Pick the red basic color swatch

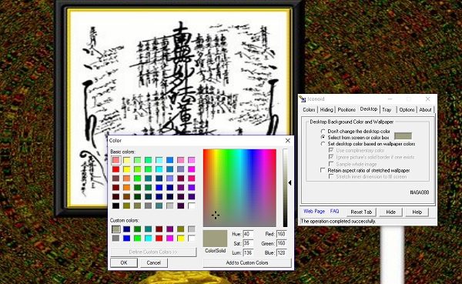[x=115, y=169]
